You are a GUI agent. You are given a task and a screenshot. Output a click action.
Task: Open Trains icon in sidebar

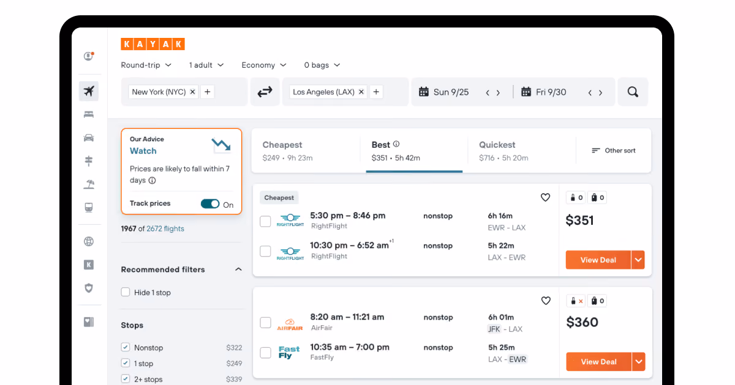89,208
